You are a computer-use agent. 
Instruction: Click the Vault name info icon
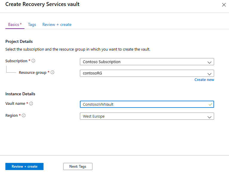(31, 104)
